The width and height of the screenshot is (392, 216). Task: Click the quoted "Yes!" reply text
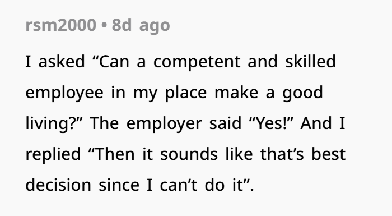click(271, 123)
